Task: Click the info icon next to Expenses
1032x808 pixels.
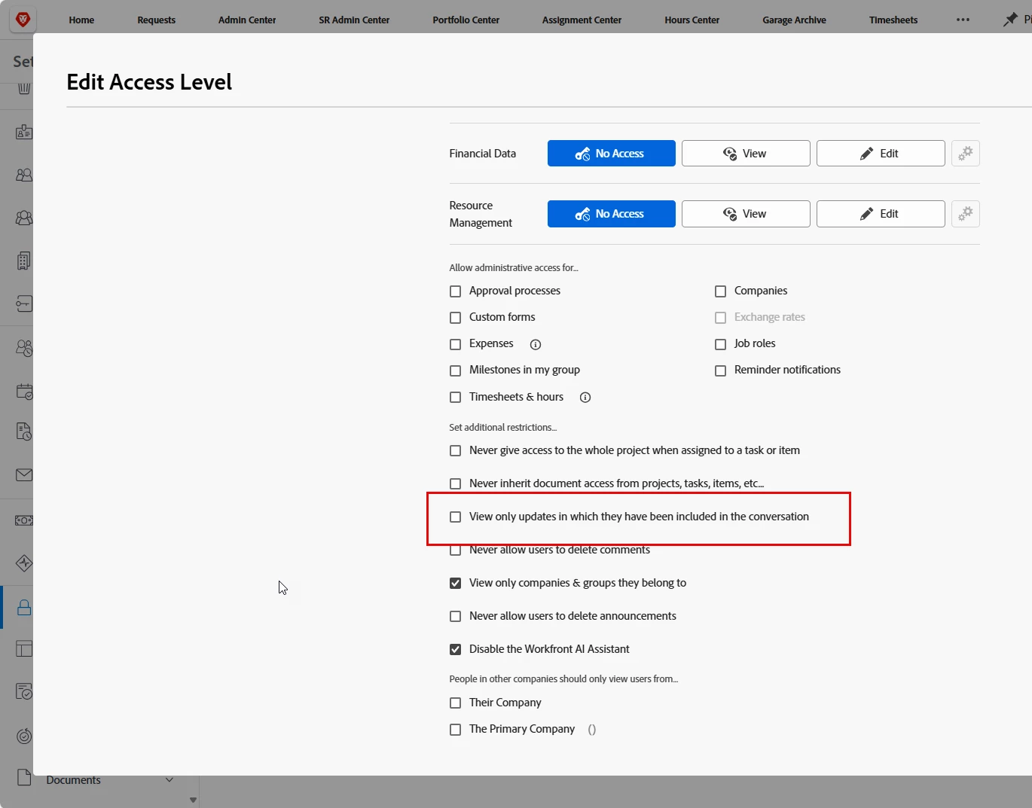Action: (536, 344)
